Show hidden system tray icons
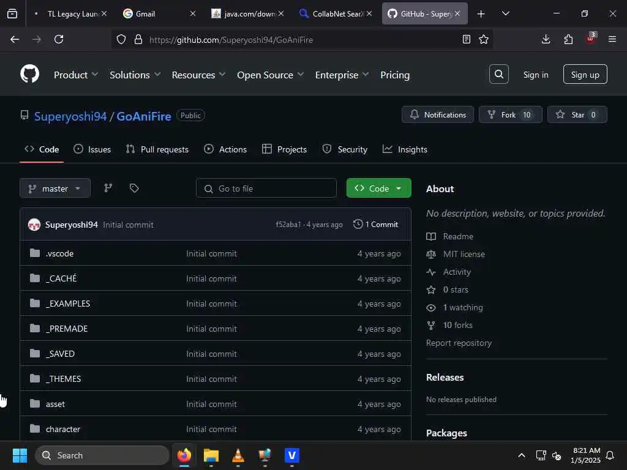 522,455
